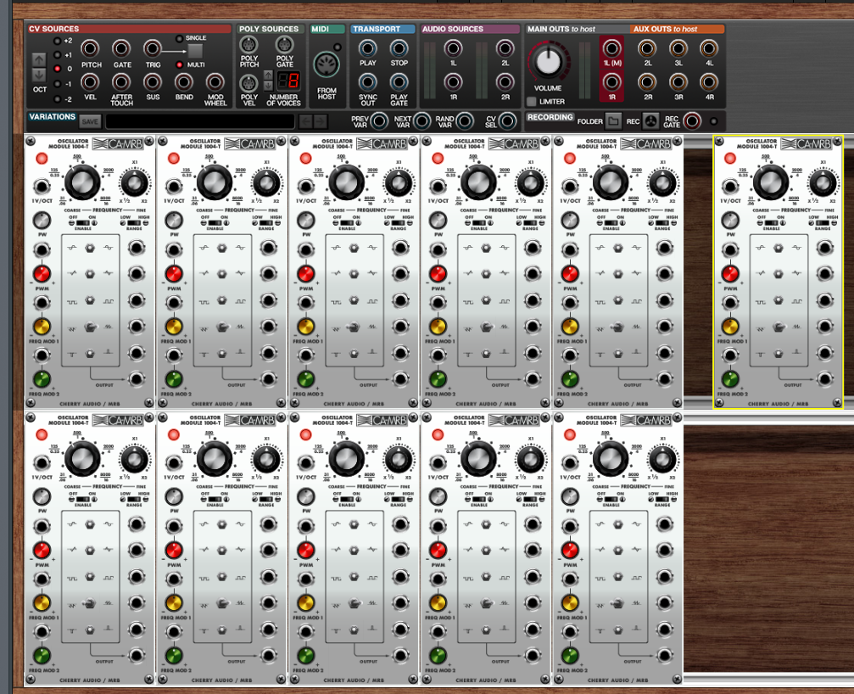This screenshot has height=694, width=854.
Task: Click the MIDI FROM HOST DIN jack
Action: click(327, 65)
